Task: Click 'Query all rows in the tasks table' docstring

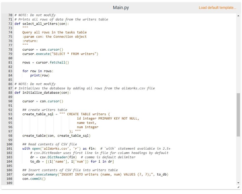Action: pos(54,32)
